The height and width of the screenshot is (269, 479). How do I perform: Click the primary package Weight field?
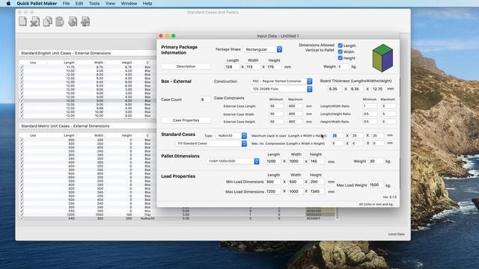344,67
